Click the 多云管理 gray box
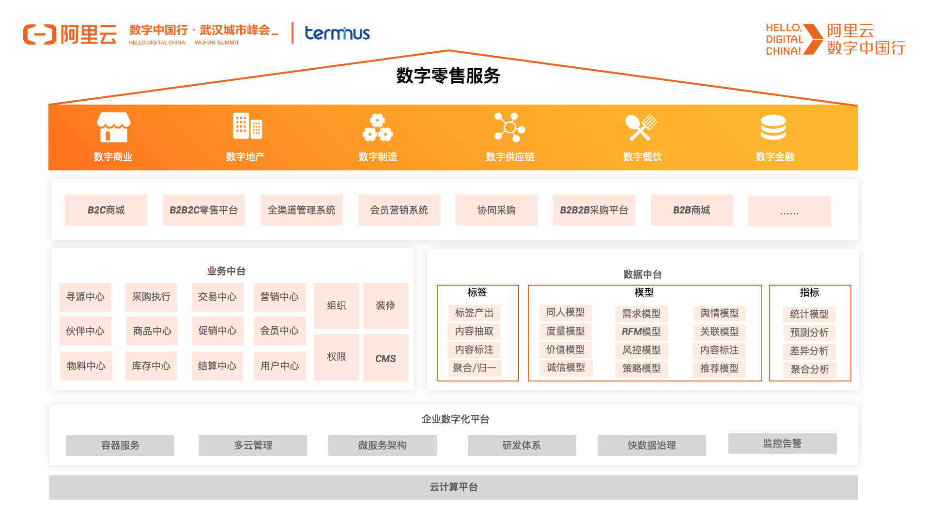Viewport: 925px width, 518px height. tap(253, 445)
